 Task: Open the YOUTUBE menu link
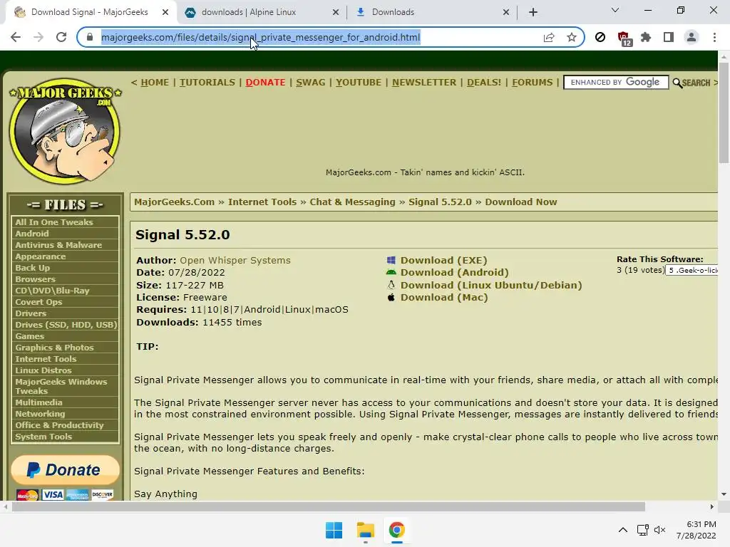point(359,83)
